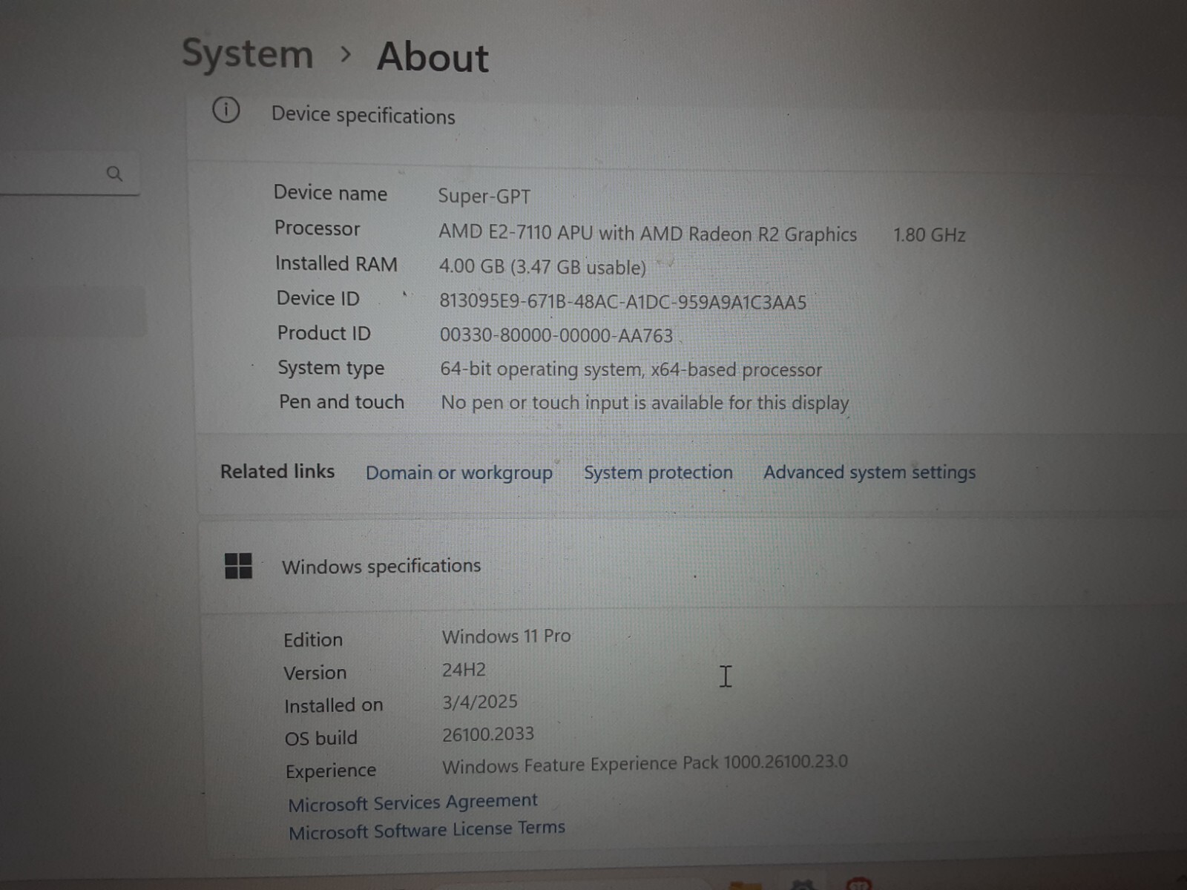Select the 64-bit operating system text
This screenshot has height=890, width=1187.
tap(631, 369)
